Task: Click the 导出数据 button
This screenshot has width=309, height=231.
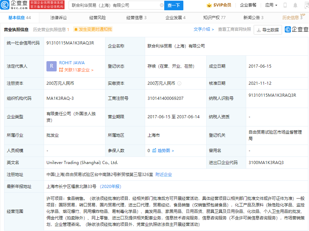Action: pos(268,30)
